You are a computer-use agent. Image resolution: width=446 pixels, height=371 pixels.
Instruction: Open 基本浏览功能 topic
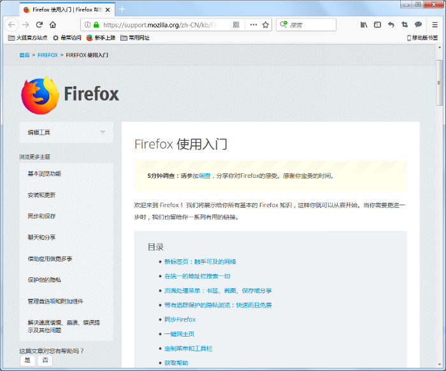pos(45,173)
